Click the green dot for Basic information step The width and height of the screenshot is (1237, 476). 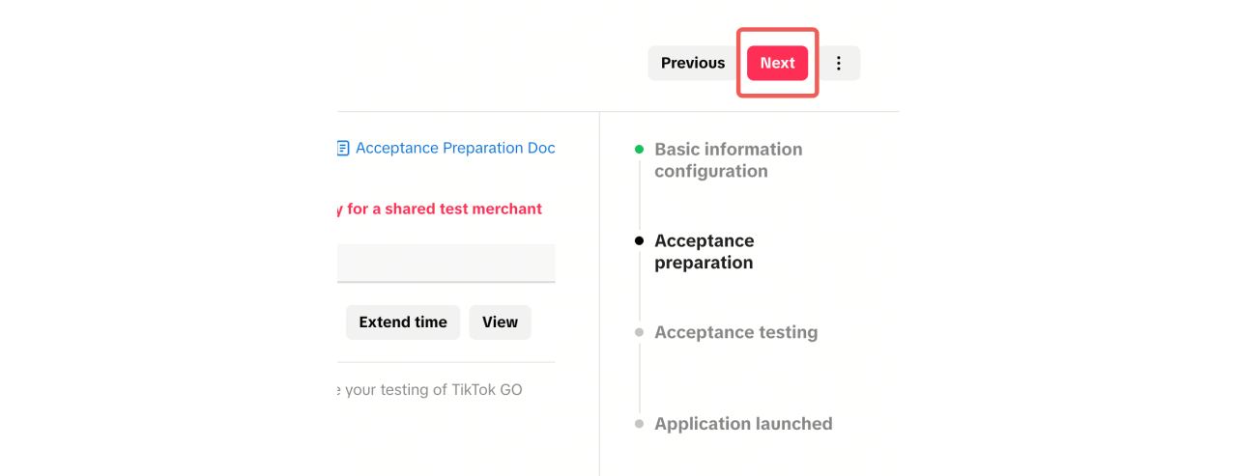coord(639,150)
